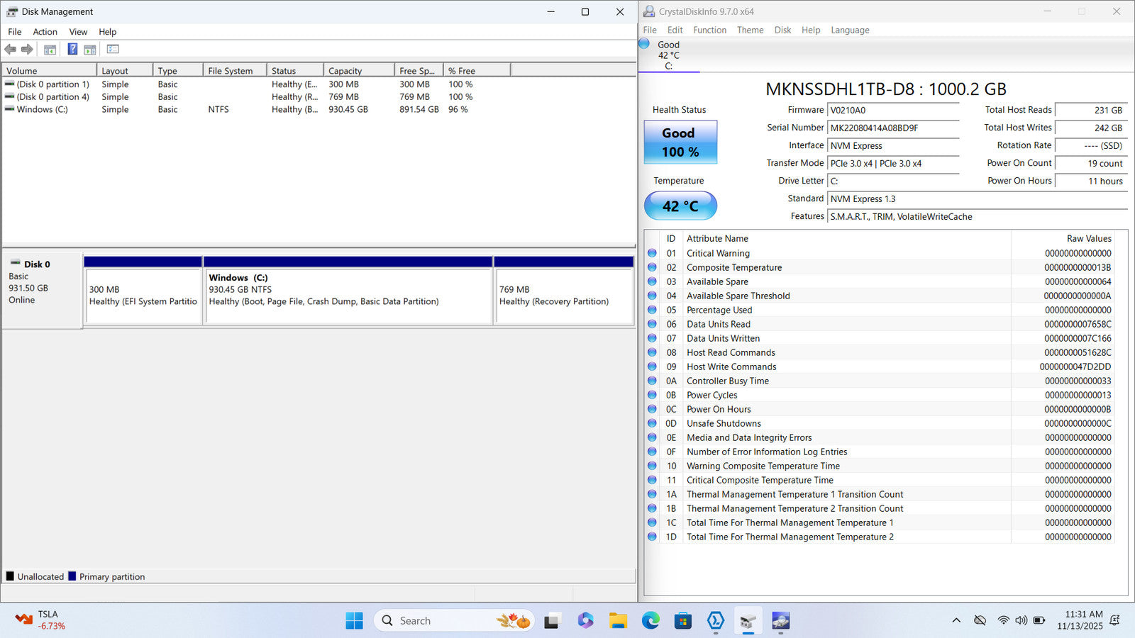Click the Show/Hide Action Pane toolbar icon
Screen dimensions: 1135x638
coord(90,50)
